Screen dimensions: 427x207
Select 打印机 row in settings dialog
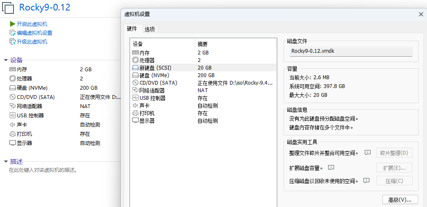(x=203, y=113)
